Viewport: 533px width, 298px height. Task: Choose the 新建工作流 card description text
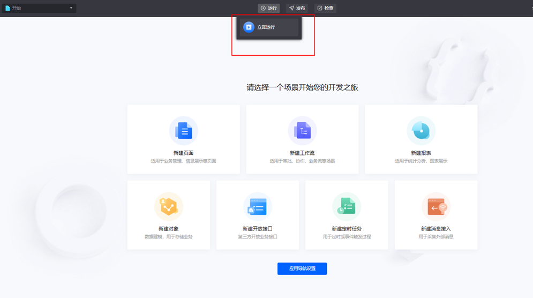coord(302,161)
